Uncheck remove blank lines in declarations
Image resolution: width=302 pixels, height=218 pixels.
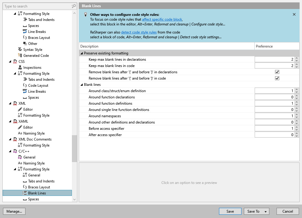[x=277, y=72]
